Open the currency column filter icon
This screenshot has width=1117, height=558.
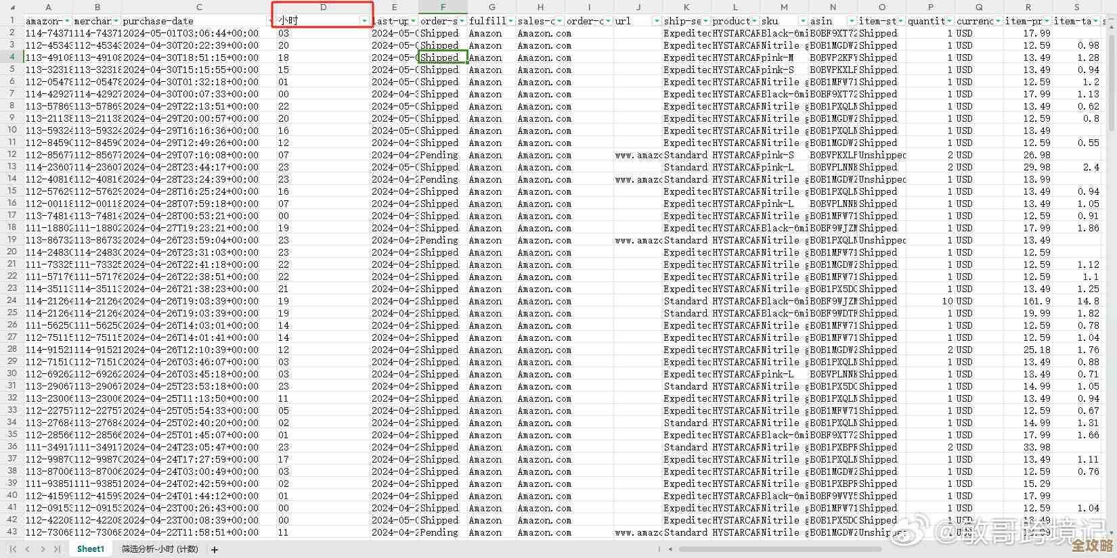tap(998, 21)
